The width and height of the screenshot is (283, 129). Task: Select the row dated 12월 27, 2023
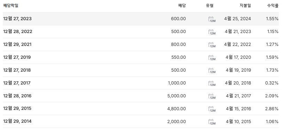(141, 19)
